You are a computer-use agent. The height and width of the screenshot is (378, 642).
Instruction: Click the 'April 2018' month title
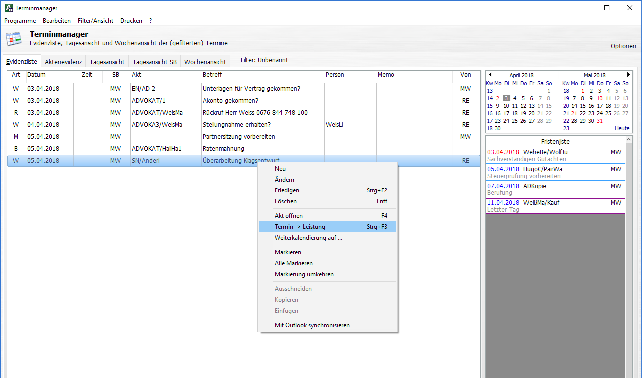[x=521, y=76]
